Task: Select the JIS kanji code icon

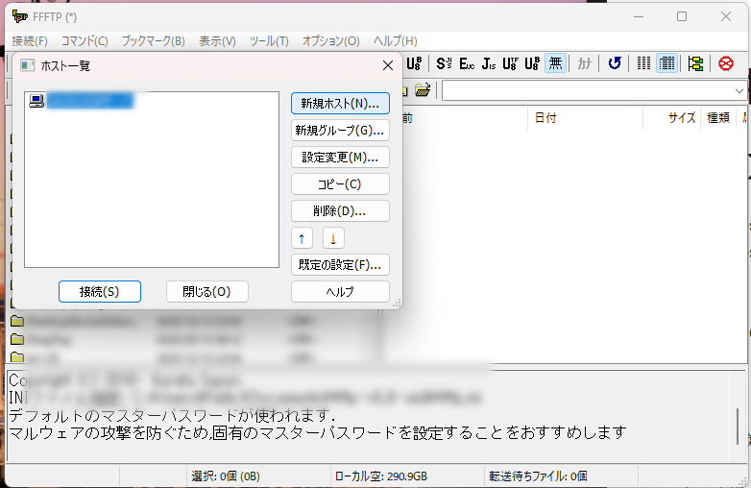Action: pyautogui.click(x=489, y=63)
